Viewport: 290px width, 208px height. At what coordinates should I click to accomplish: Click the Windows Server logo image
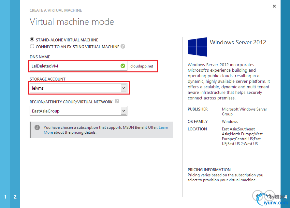(197, 47)
